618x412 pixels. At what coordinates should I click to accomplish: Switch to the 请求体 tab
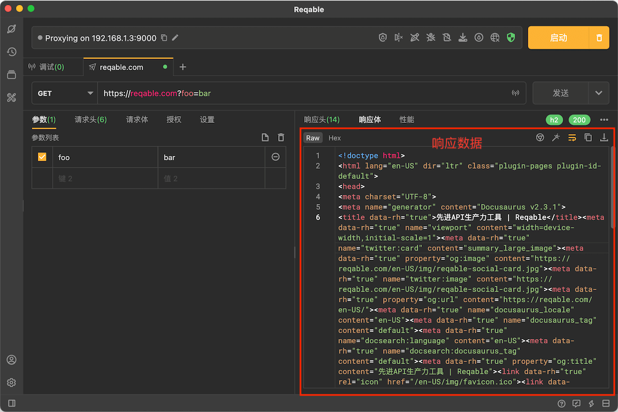pyautogui.click(x=137, y=120)
